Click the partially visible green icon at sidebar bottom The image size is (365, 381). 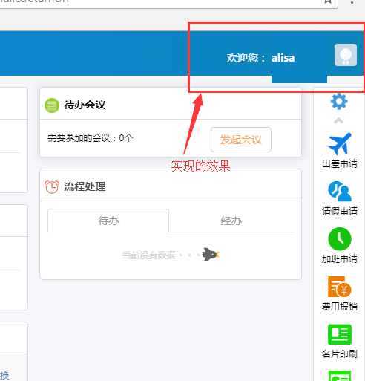coord(340,376)
